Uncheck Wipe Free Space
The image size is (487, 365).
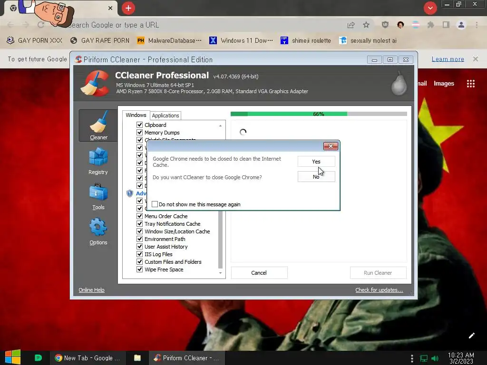click(139, 269)
